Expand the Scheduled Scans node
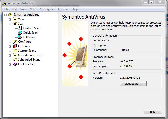The width and height of the screenshot is (168, 119). click(10, 60)
